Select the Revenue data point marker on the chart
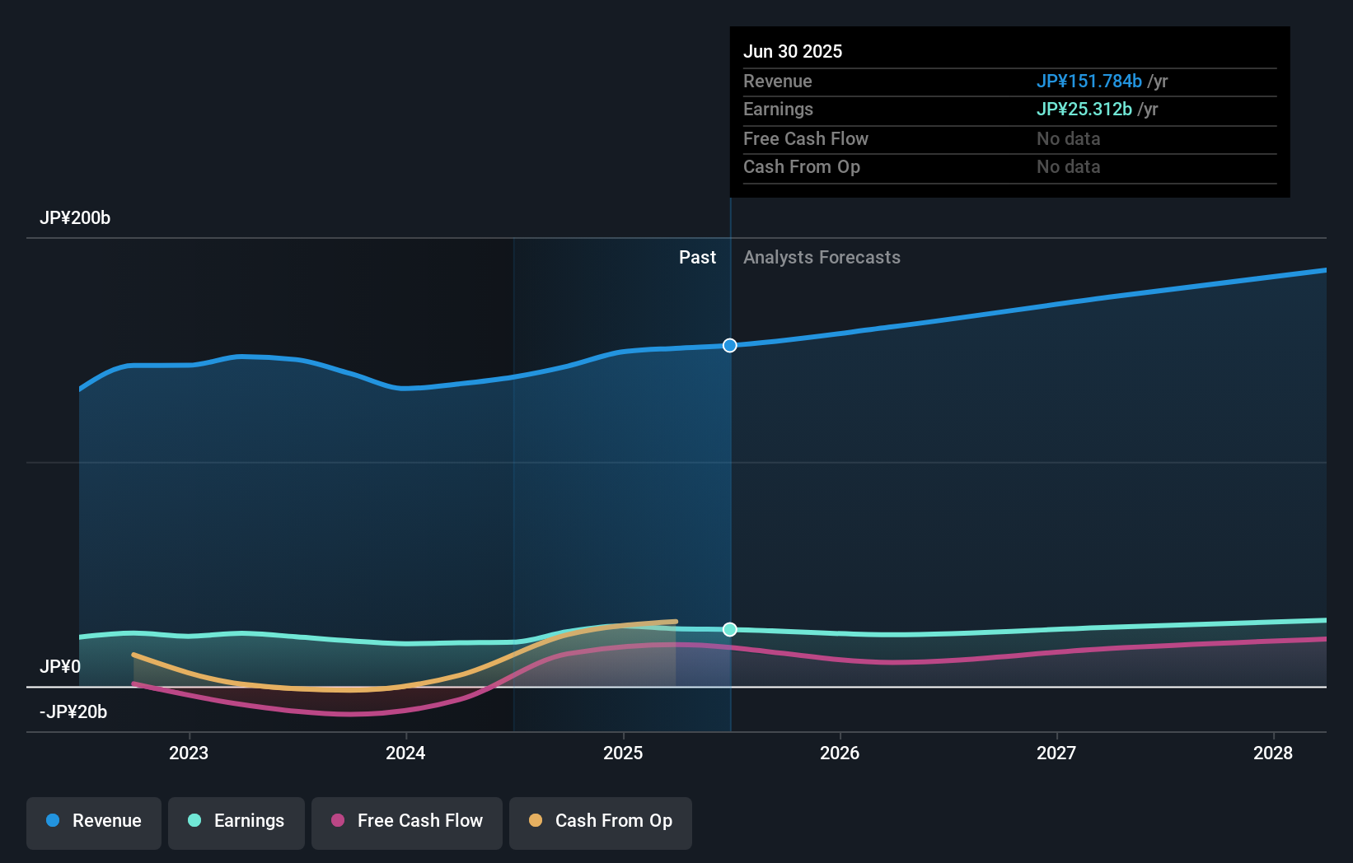The width and height of the screenshot is (1353, 863). 729,346
